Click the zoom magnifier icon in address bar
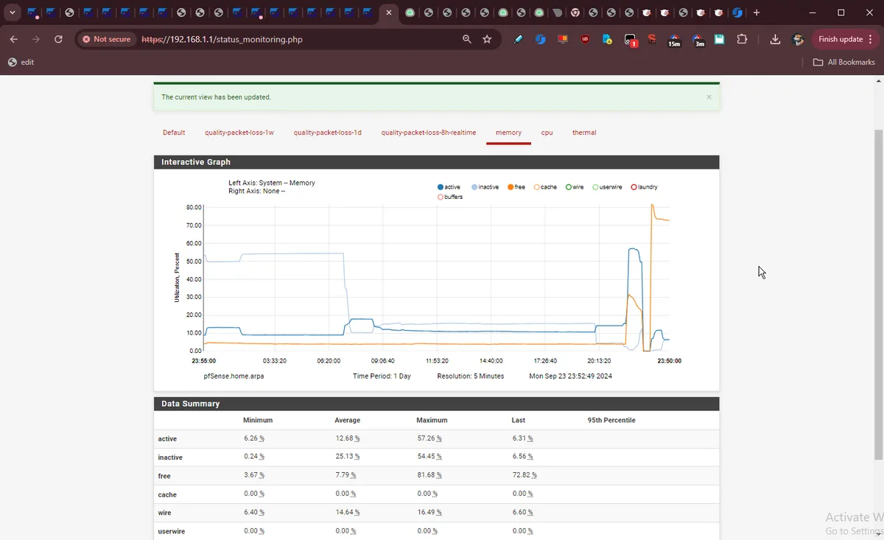 click(467, 39)
